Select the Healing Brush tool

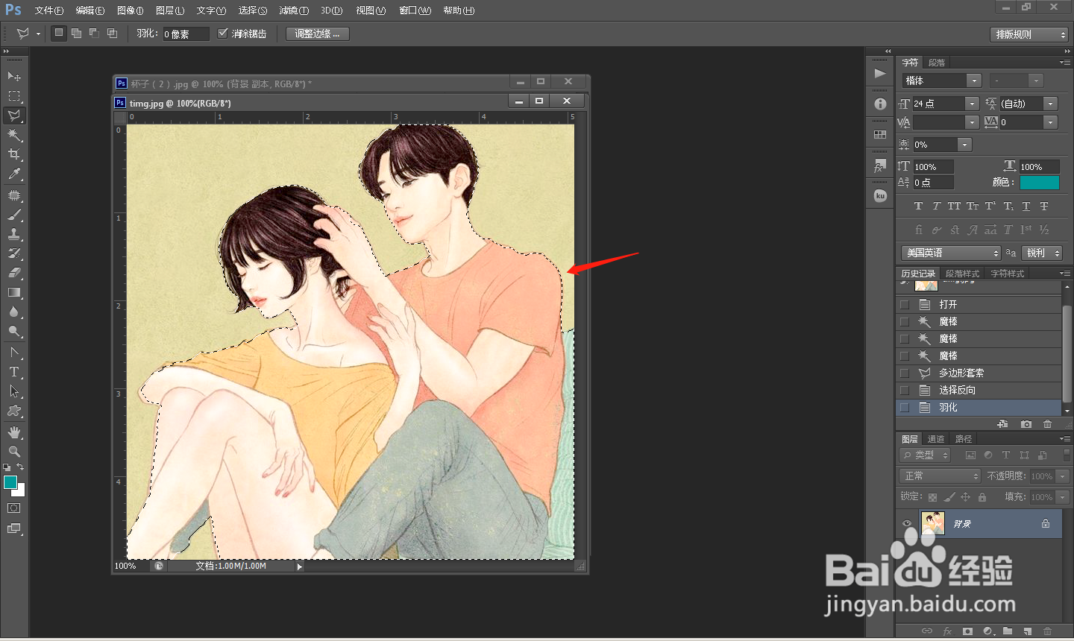click(x=14, y=195)
